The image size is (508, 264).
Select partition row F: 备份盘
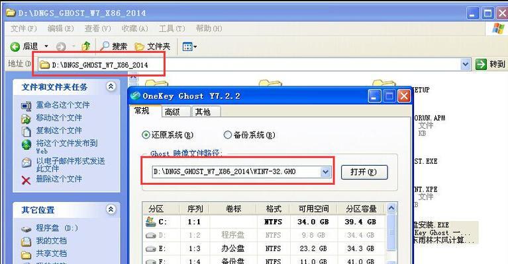tap(264, 261)
